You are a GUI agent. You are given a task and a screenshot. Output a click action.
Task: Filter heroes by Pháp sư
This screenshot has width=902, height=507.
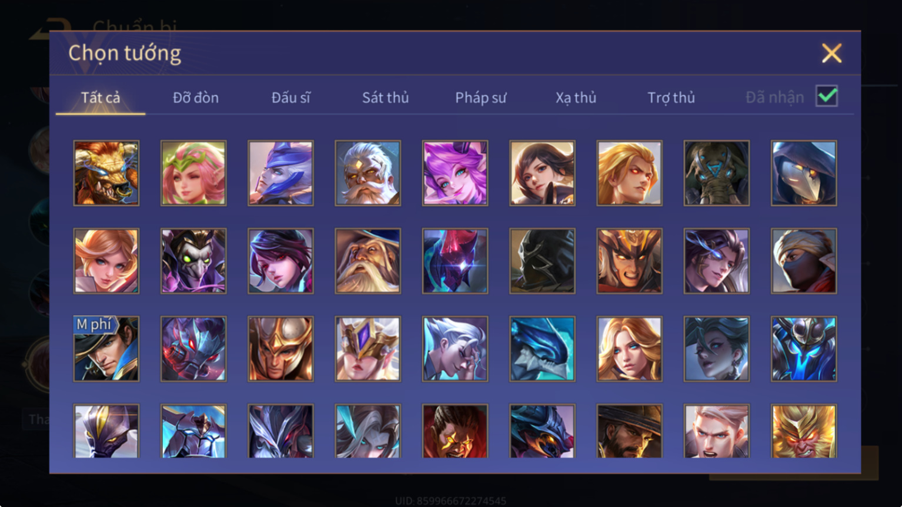[480, 98]
